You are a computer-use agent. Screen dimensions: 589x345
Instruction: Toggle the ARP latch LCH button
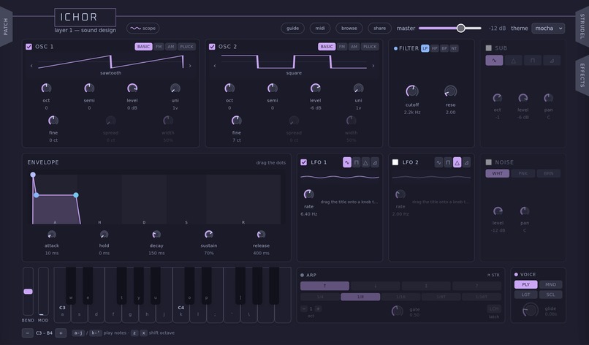click(x=493, y=308)
